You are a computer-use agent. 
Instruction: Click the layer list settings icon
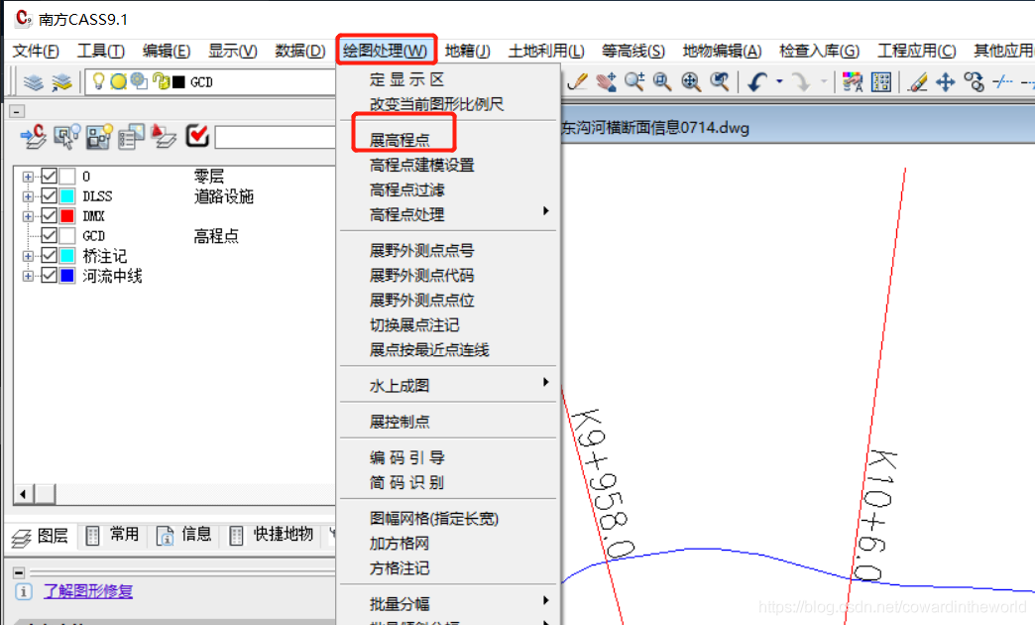[x=131, y=136]
